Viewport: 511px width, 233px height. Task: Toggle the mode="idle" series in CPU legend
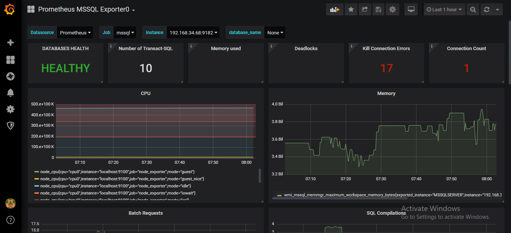click(116, 186)
